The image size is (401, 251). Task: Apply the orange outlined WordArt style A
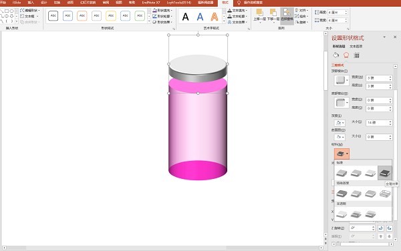[215, 17]
